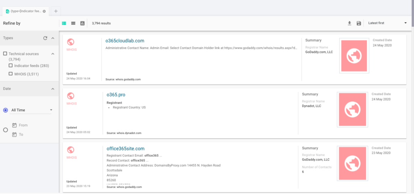Select custom date range radio button
Image resolution: width=414 pixels, height=194 pixels.
click(x=6, y=130)
